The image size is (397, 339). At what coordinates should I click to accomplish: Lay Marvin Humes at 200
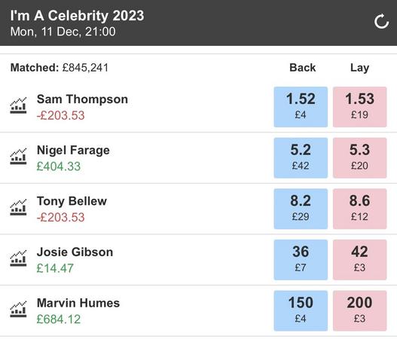[360, 310]
